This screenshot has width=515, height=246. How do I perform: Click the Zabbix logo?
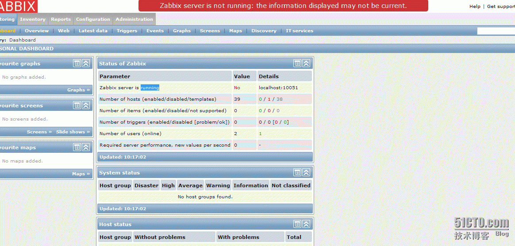point(18,6)
